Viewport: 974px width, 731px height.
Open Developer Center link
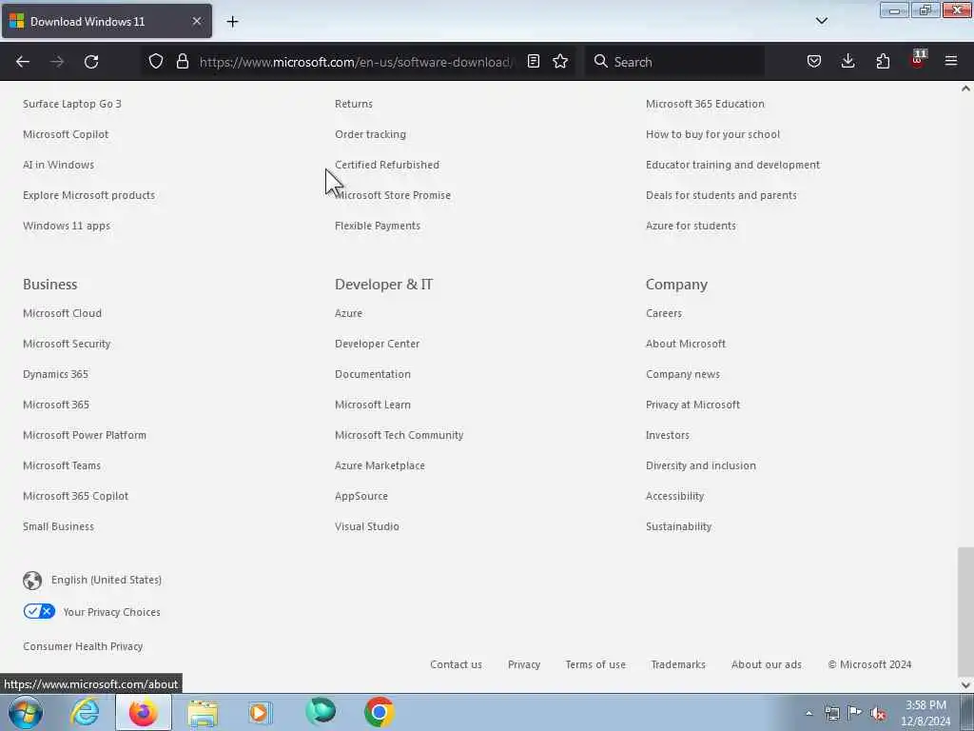tap(377, 344)
